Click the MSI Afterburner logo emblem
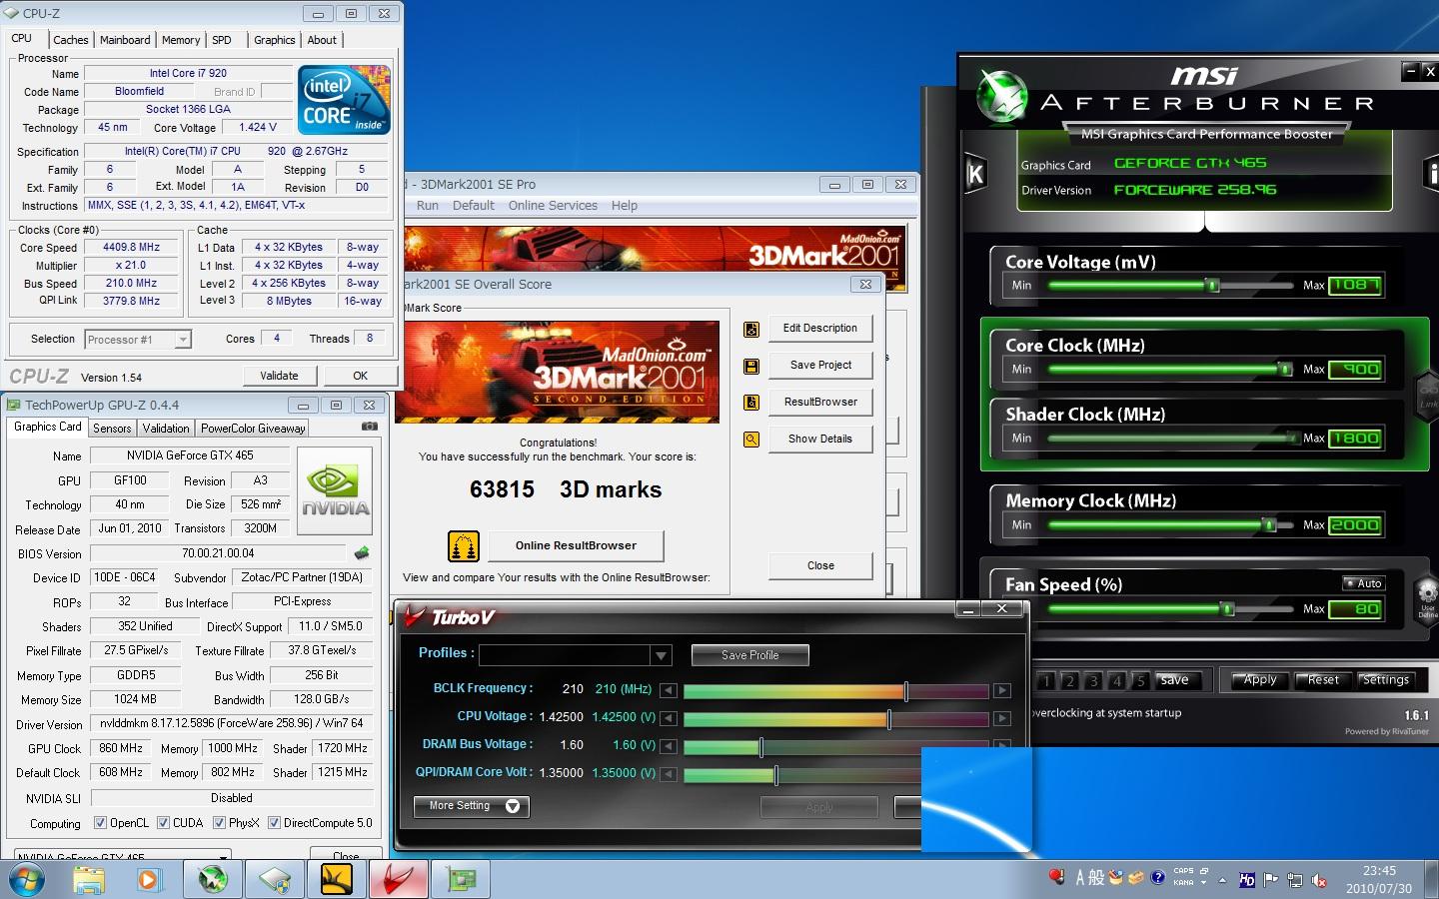Screen dimensions: 1439x899 [1001, 97]
